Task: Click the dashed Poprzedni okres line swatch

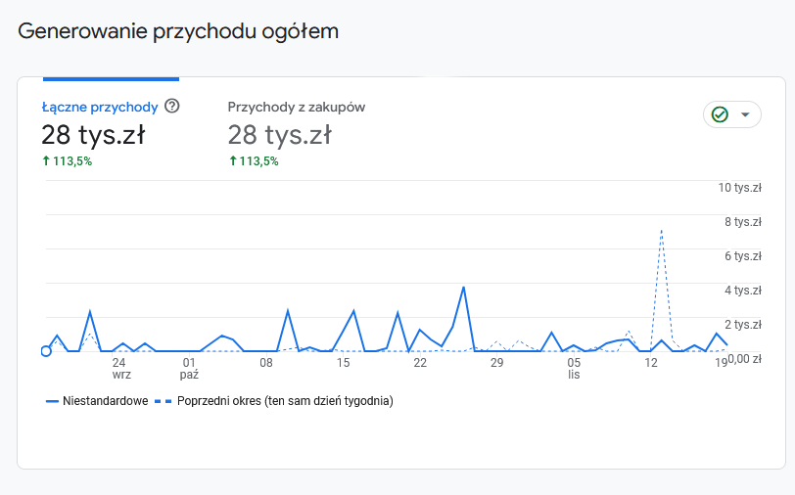Action: pyautogui.click(x=163, y=401)
